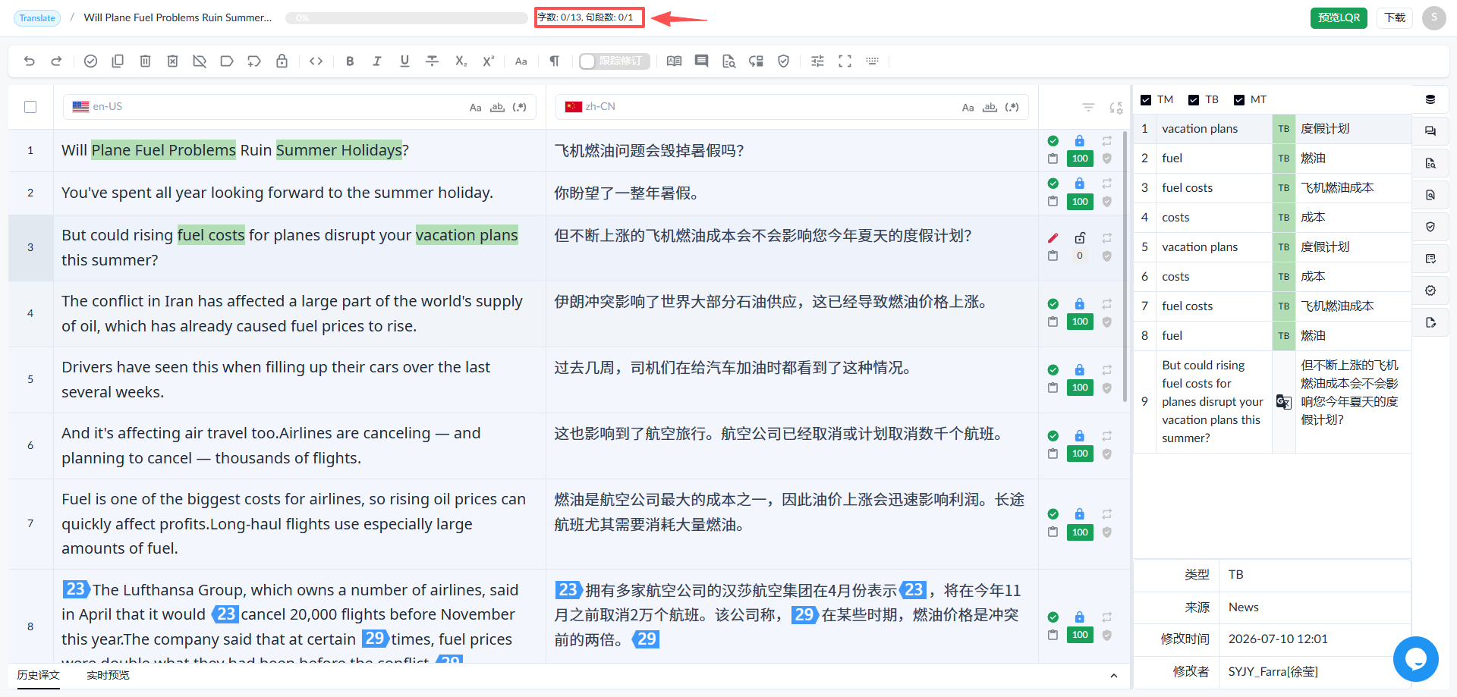Click the lock segment icon in toolbar
Viewport: 1457px width, 697px height.
(x=282, y=61)
